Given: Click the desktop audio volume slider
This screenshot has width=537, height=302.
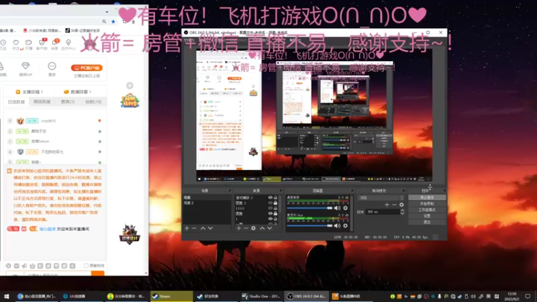Looking at the screenshot, I should tap(309, 208).
